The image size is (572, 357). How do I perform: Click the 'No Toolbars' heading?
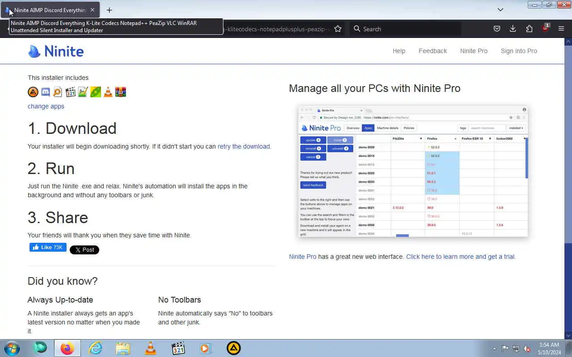[180, 300]
